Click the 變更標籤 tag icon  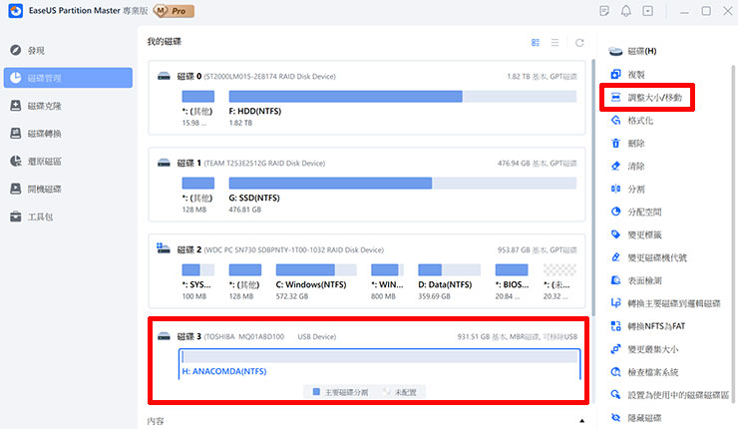coord(615,234)
